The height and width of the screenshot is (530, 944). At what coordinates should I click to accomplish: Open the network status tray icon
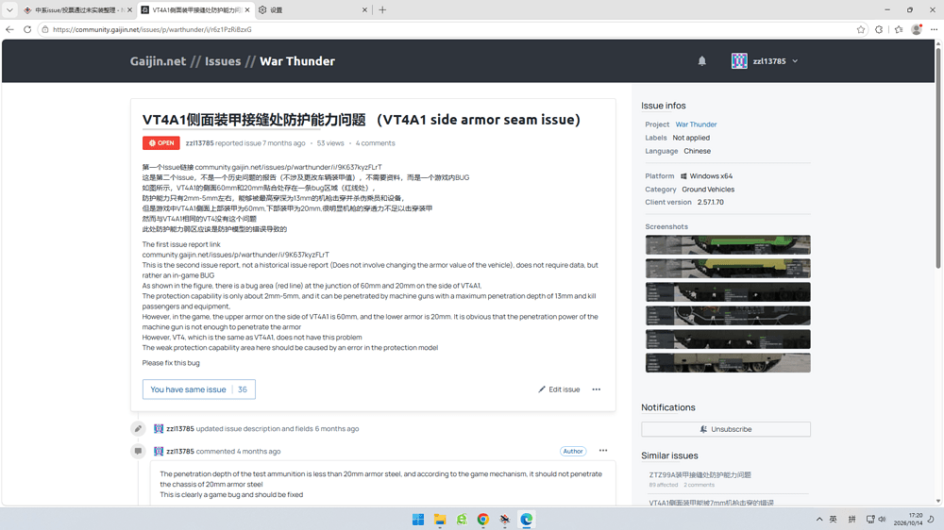click(870, 520)
